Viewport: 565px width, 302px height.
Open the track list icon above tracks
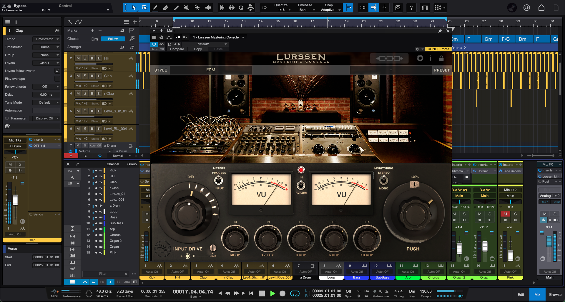(x=127, y=22)
